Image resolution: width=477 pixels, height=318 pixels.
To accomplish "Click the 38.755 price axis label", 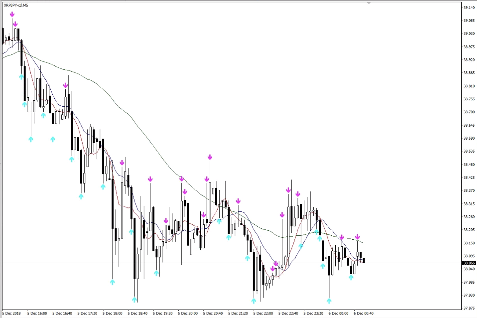I will [x=470, y=99].
